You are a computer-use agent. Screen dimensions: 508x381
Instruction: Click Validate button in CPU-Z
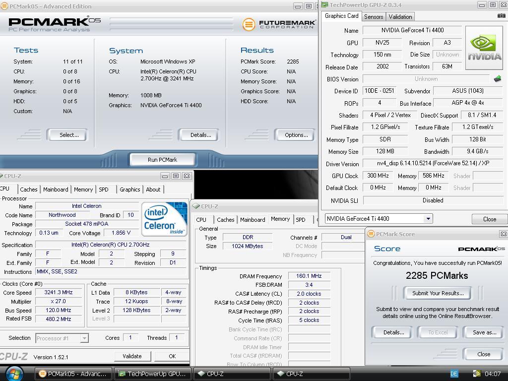coord(132,356)
